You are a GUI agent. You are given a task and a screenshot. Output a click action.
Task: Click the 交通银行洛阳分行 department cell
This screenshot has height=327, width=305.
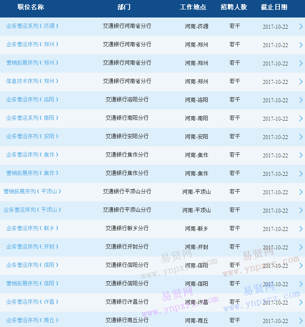pyautogui.click(x=127, y=100)
